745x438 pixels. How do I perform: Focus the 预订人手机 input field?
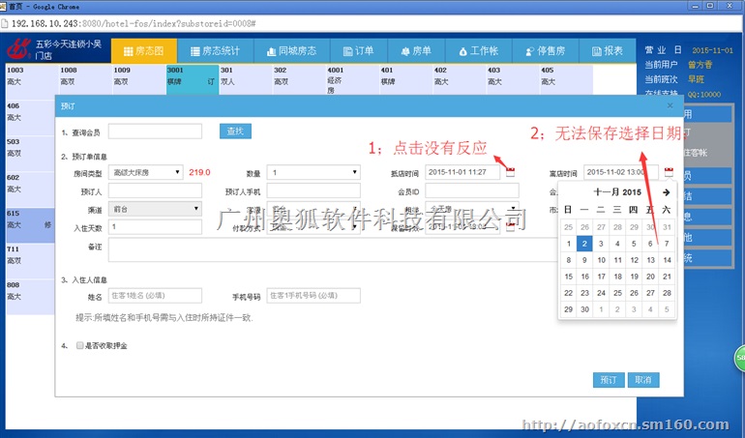pyautogui.click(x=313, y=190)
